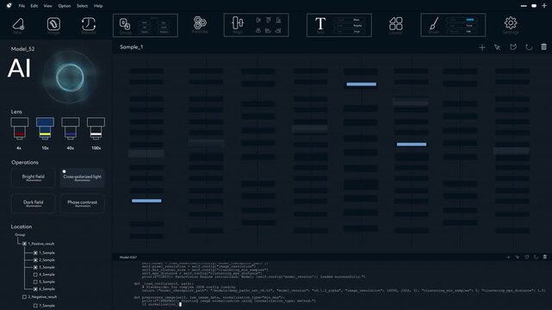Viewport: 552px width, 310px height.
Task: Click blue highlighted bar in sixth column
Action: point(412,145)
